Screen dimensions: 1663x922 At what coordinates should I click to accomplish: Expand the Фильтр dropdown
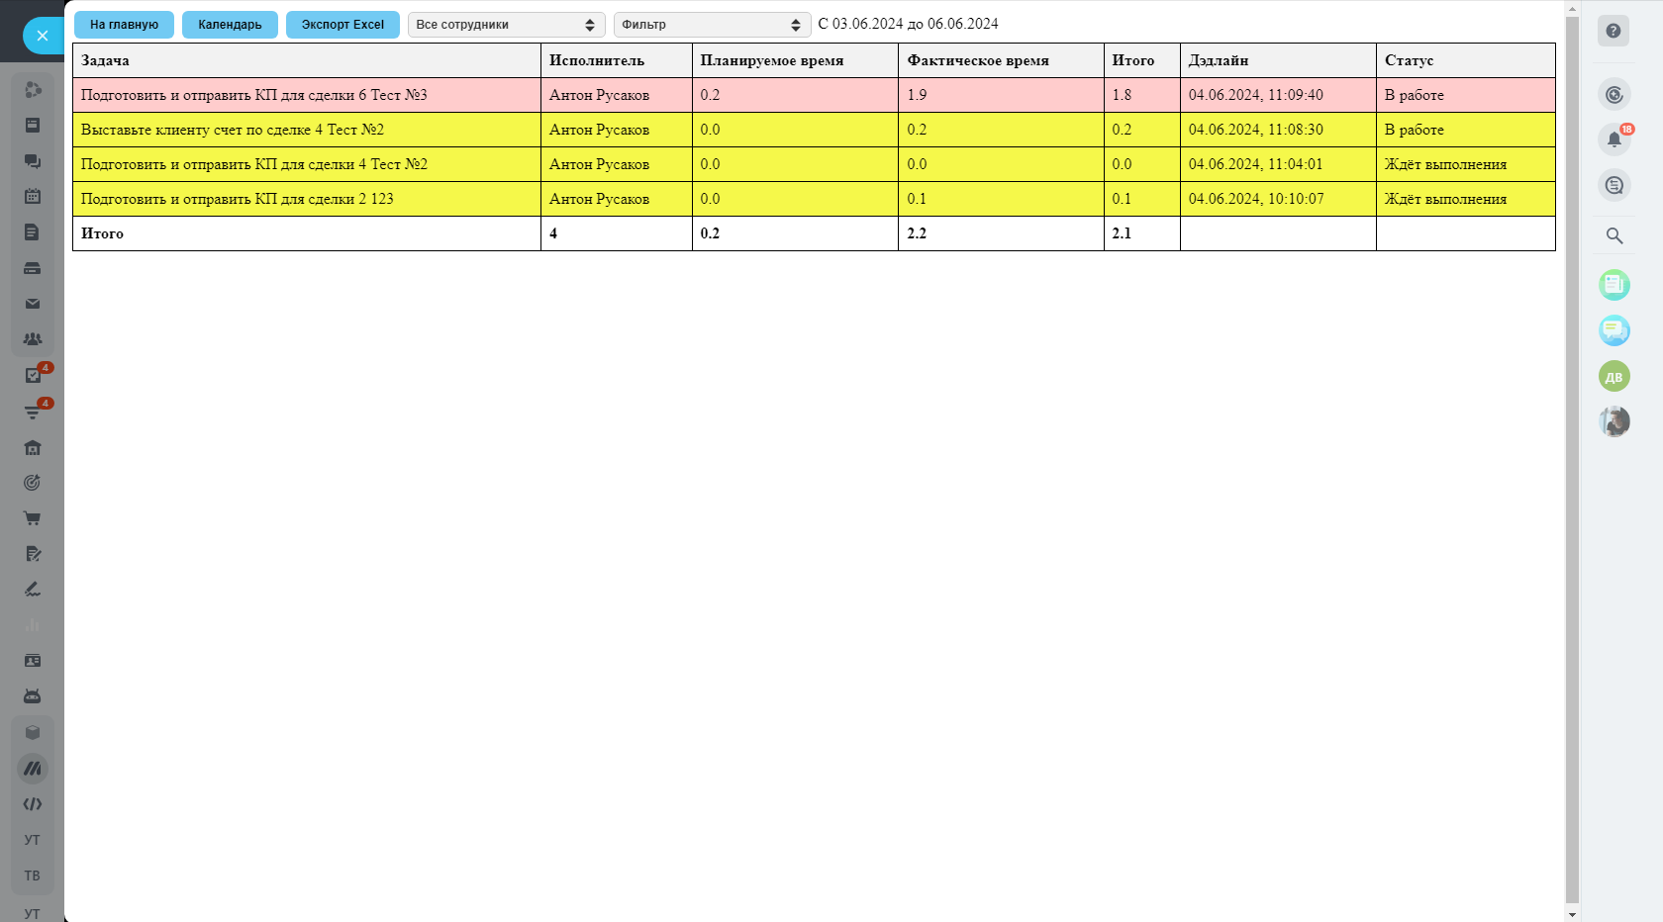(x=712, y=25)
